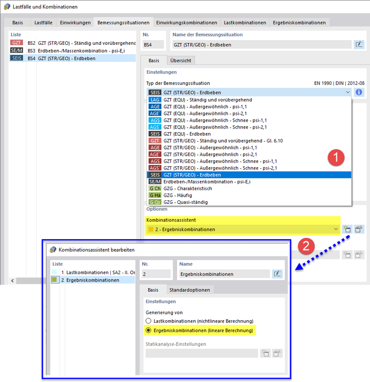The image size is (370, 382).
Task: Choose GZT (STR/GEO) - Außergewöhnlich - psi-2,1
Action: coord(249,154)
